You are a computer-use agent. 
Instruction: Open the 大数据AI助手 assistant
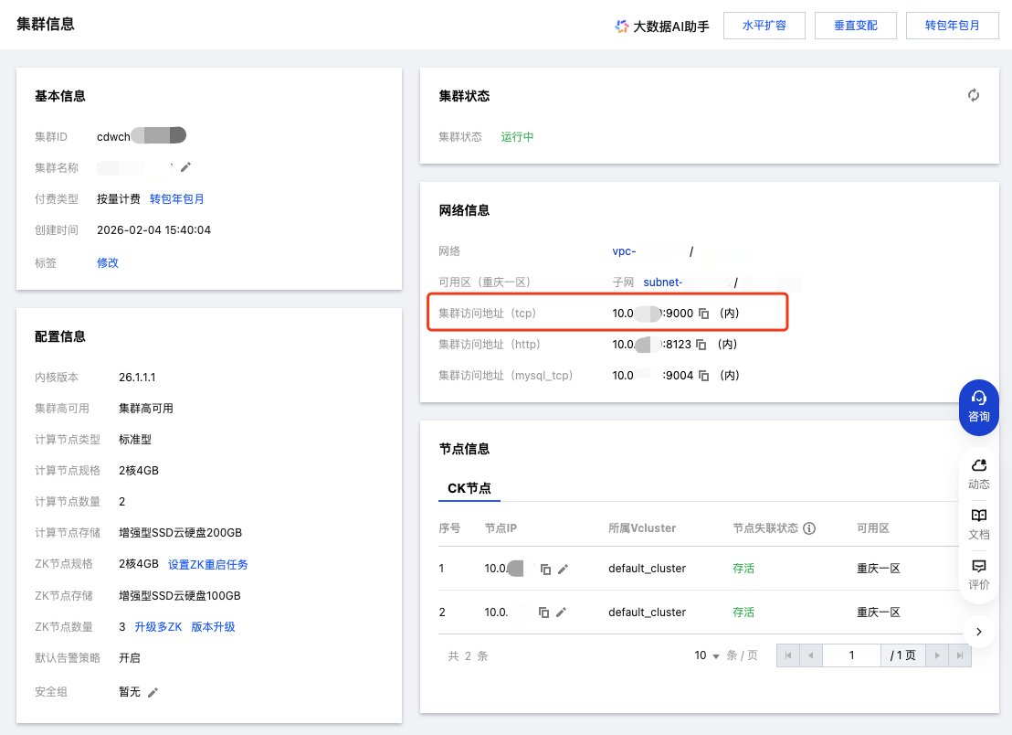pyautogui.click(x=661, y=26)
